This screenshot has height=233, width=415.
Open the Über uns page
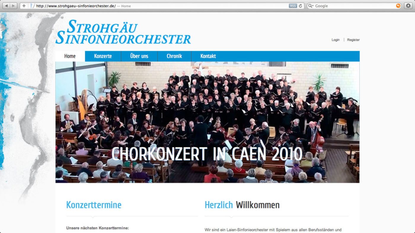point(139,56)
